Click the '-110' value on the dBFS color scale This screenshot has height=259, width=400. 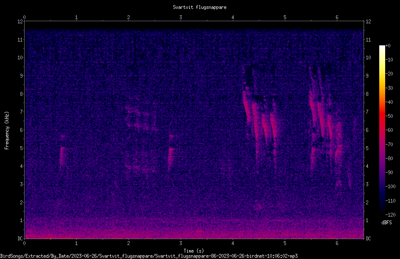[390, 201]
